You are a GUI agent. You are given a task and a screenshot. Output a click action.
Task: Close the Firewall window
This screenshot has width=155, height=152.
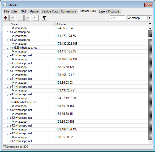148,5
